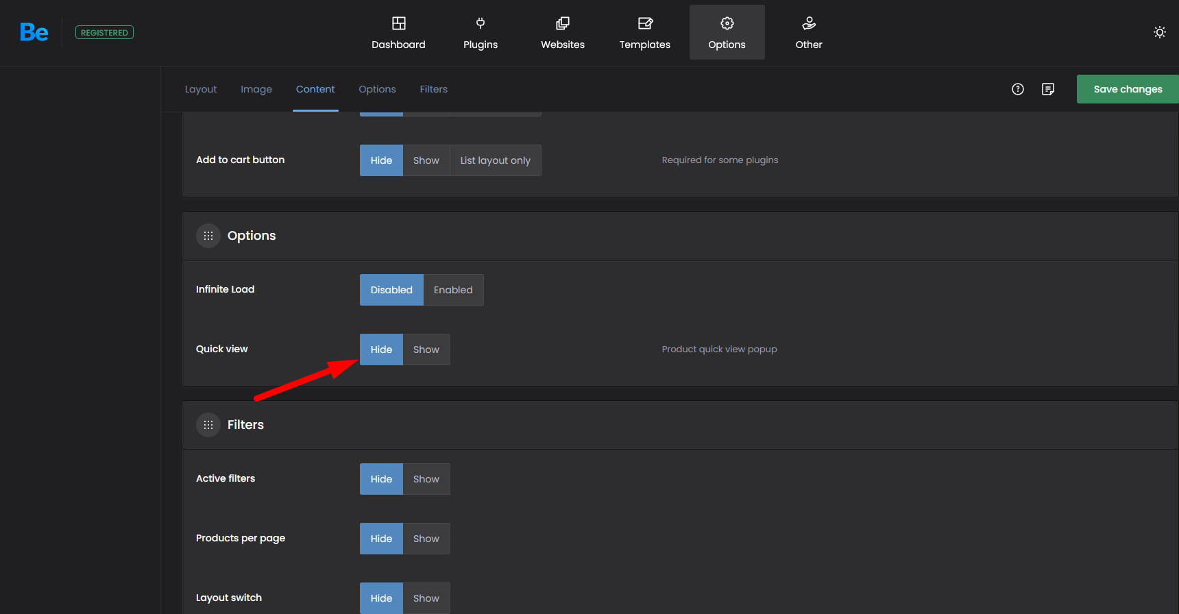1179x614 pixels.
Task: Toggle light mode with sun icon
Action: [1160, 32]
